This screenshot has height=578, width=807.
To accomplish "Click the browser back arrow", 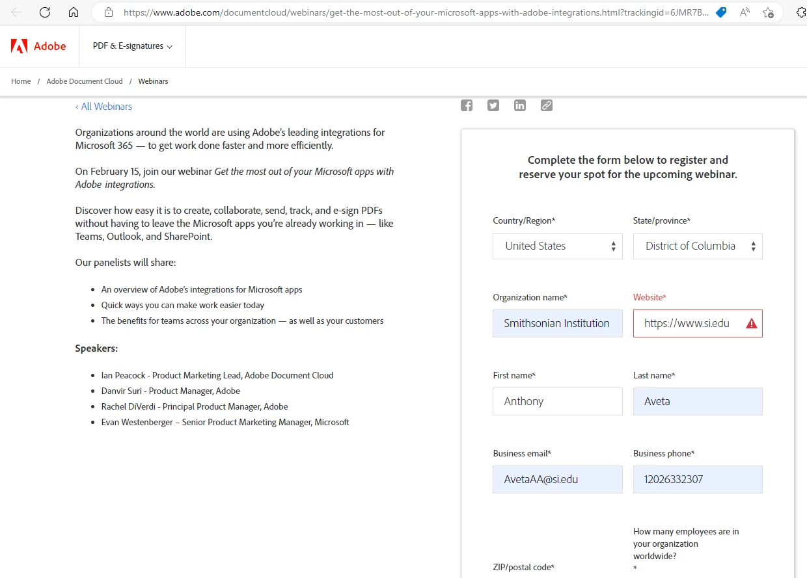I will pos(17,12).
